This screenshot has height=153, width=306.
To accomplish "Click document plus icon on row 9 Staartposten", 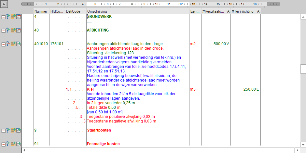I will pos(19,130).
